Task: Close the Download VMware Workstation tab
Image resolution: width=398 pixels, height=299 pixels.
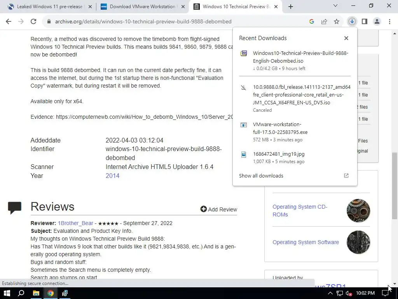Action: (183, 7)
